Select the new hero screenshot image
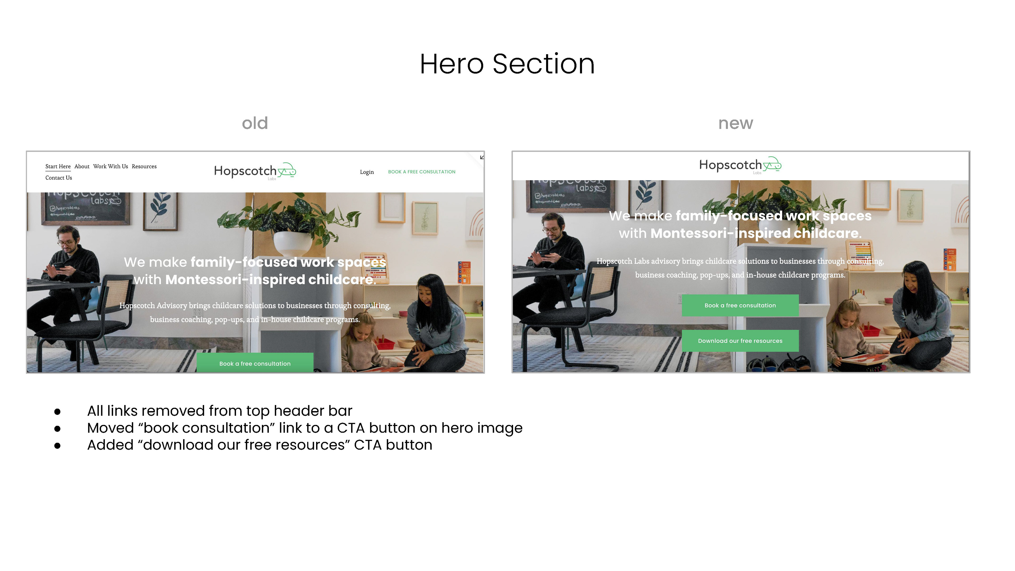This screenshot has height=571, width=1015. (741, 262)
